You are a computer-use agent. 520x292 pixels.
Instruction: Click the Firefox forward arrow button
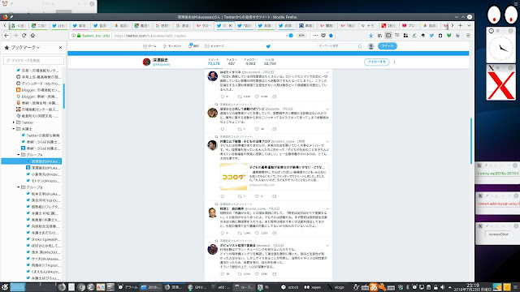pyautogui.click(x=15, y=36)
